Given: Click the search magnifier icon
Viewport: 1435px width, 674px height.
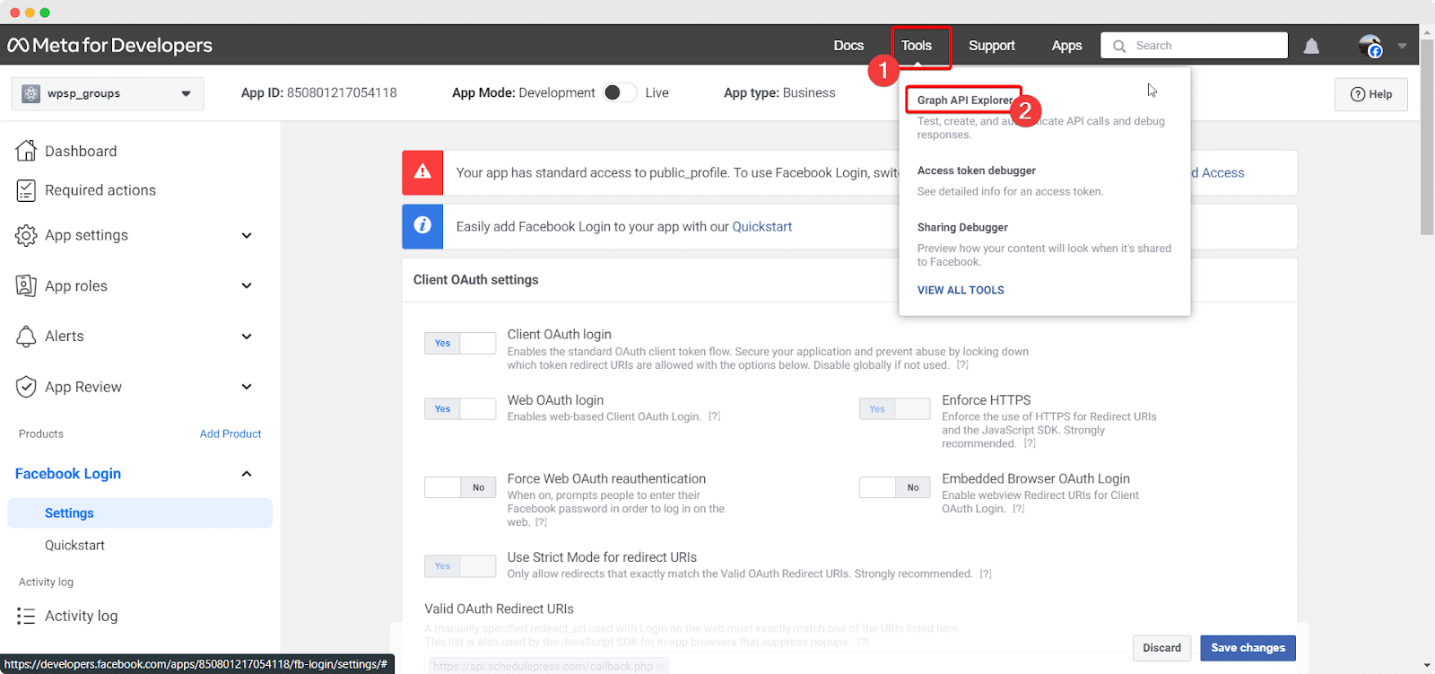Looking at the screenshot, I should click(1119, 46).
